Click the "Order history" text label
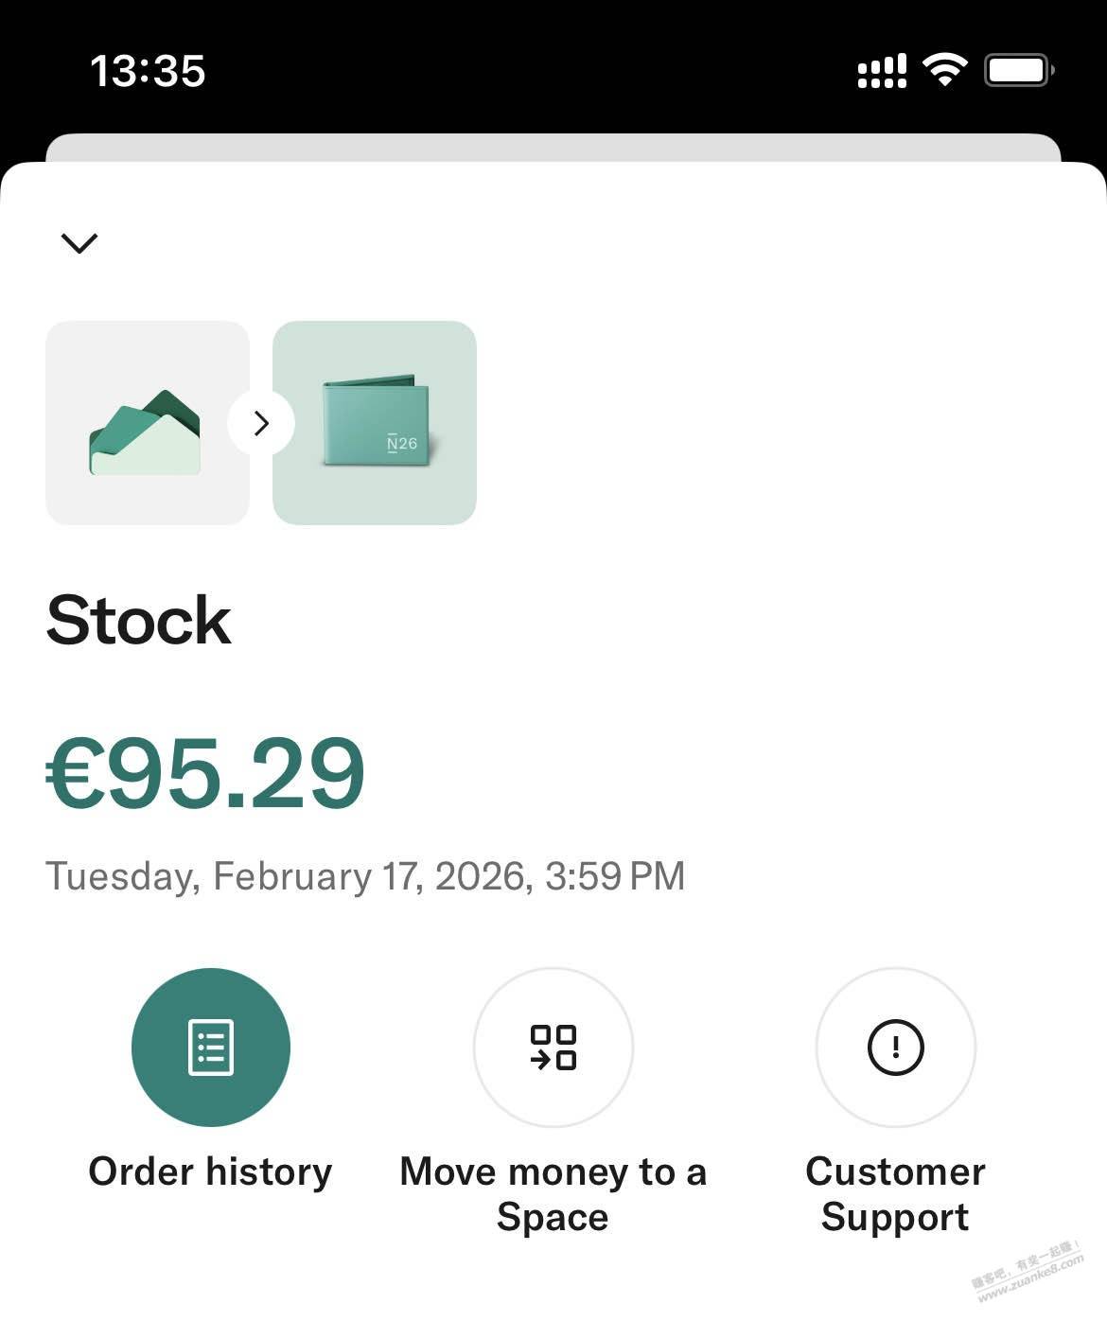This screenshot has height=1321, width=1107. click(211, 1171)
